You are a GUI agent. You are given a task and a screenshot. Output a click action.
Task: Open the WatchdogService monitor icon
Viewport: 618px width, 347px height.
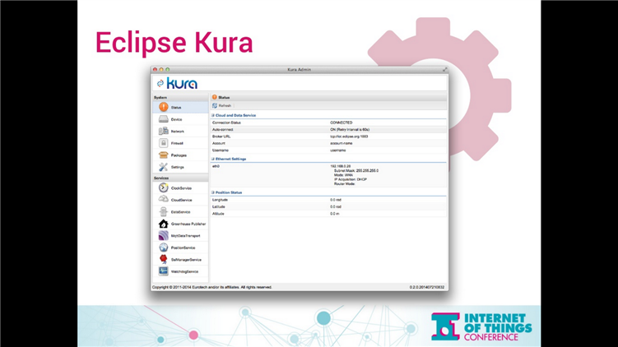click(x=164, y=271)
